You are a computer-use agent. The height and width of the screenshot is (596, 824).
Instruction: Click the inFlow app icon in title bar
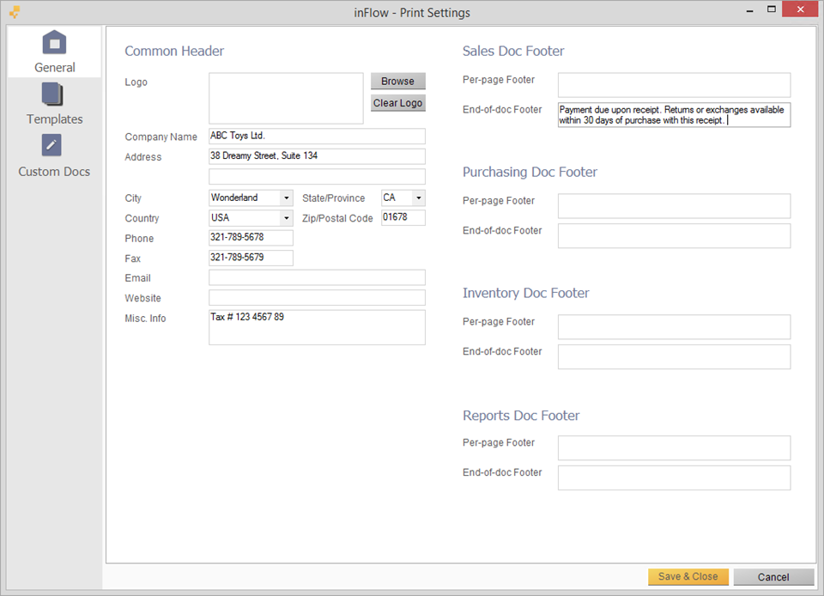(x=15, y=11)
